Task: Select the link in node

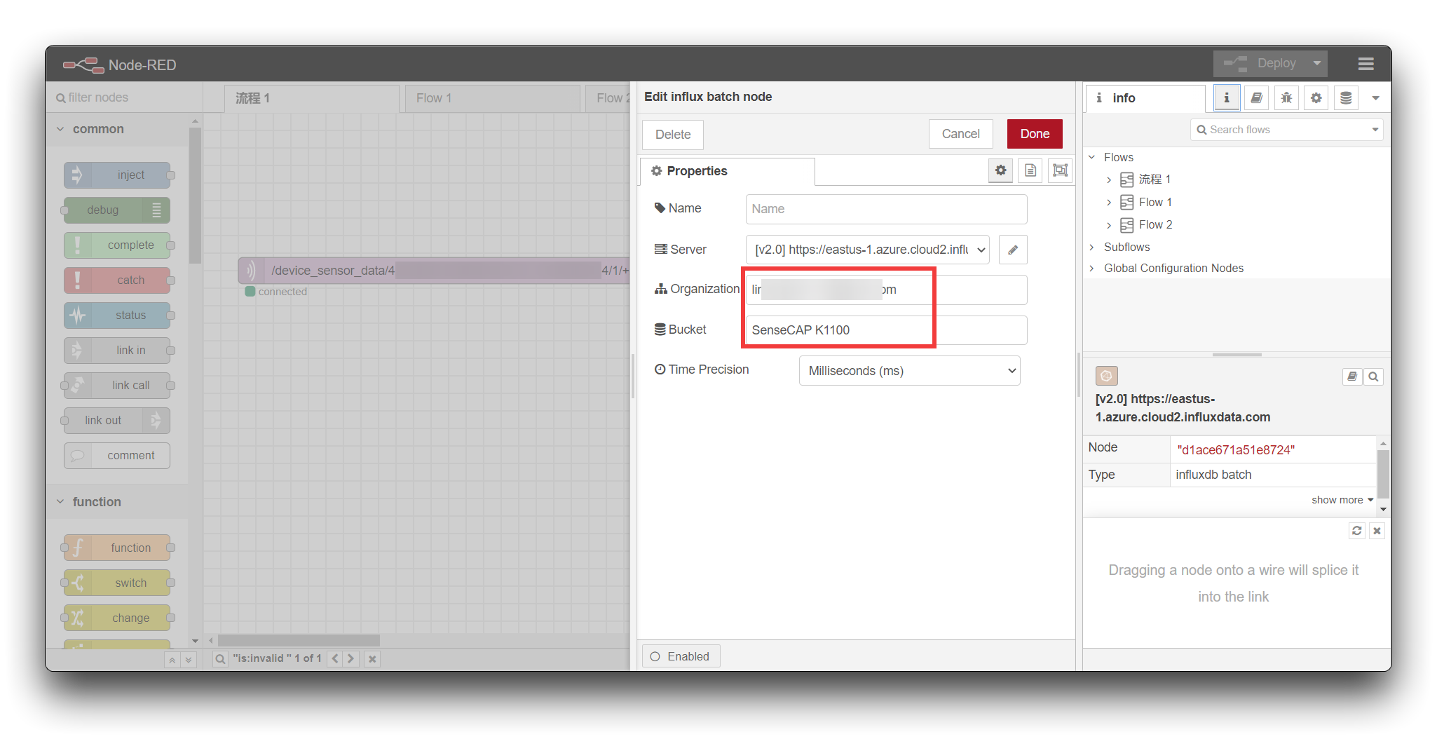Action: (118, 351)
